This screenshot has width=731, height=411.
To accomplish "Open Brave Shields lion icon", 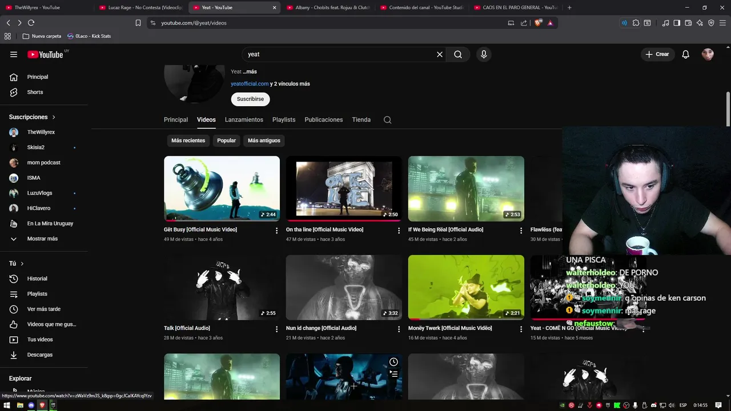I will pyautogui.click(x=538, y=23).
